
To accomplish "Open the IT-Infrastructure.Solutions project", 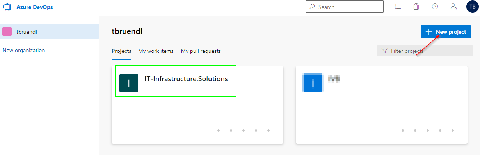I will pyautogui.click(x=186, y=79).
